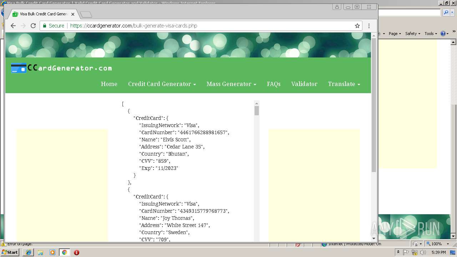Viewport: 457px width, 257px height.
Task: Click Chrome's forward arrow button
Action: [x=23, y=26]
